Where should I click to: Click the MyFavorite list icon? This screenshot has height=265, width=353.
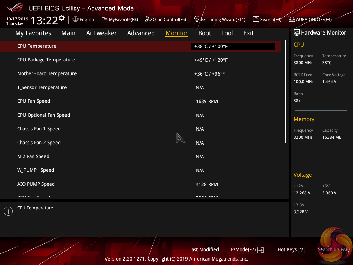(105, 19)
